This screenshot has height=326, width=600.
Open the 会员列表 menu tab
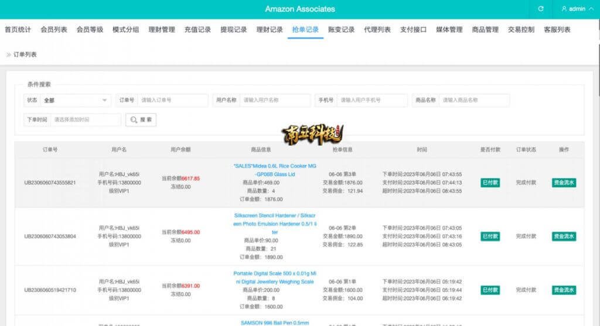click(x=54, y=30)
